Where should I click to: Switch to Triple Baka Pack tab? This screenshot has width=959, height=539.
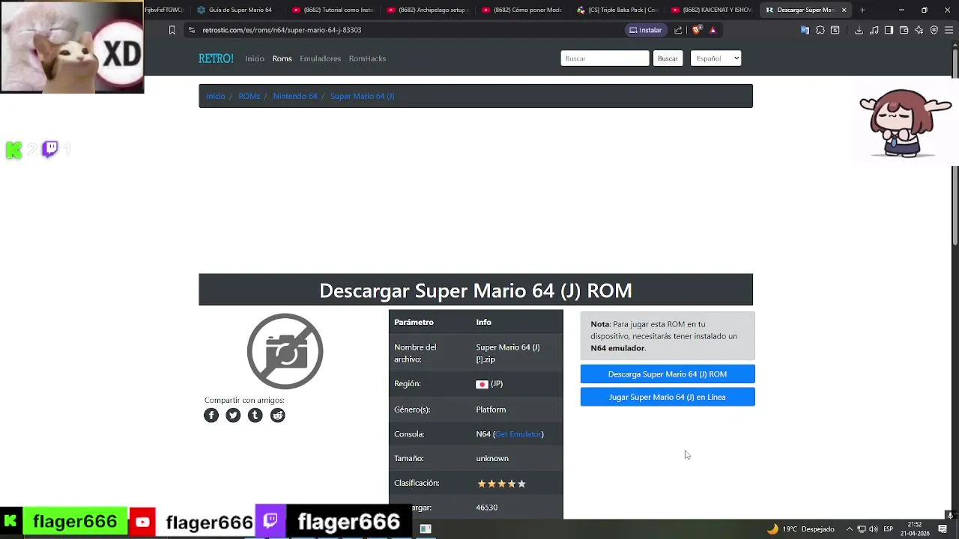(x=617, y=10)
